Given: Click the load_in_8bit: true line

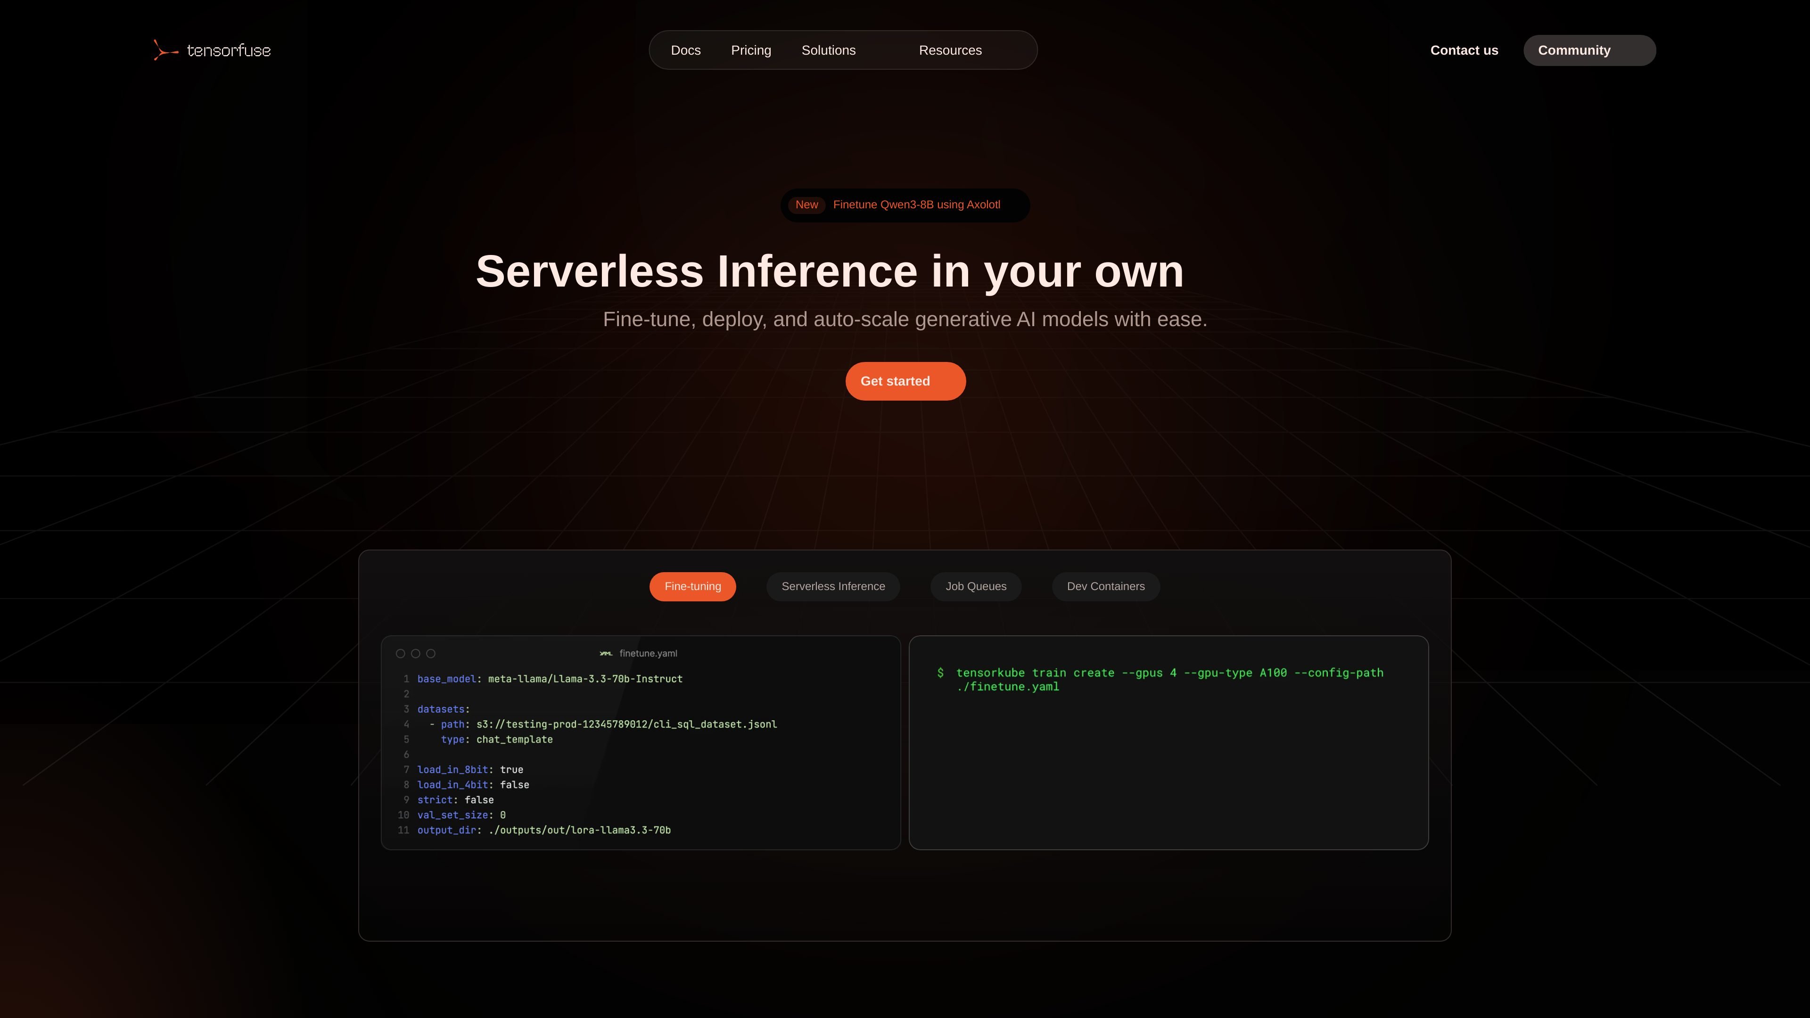Looking at the screenshot, I should (470, 770).
